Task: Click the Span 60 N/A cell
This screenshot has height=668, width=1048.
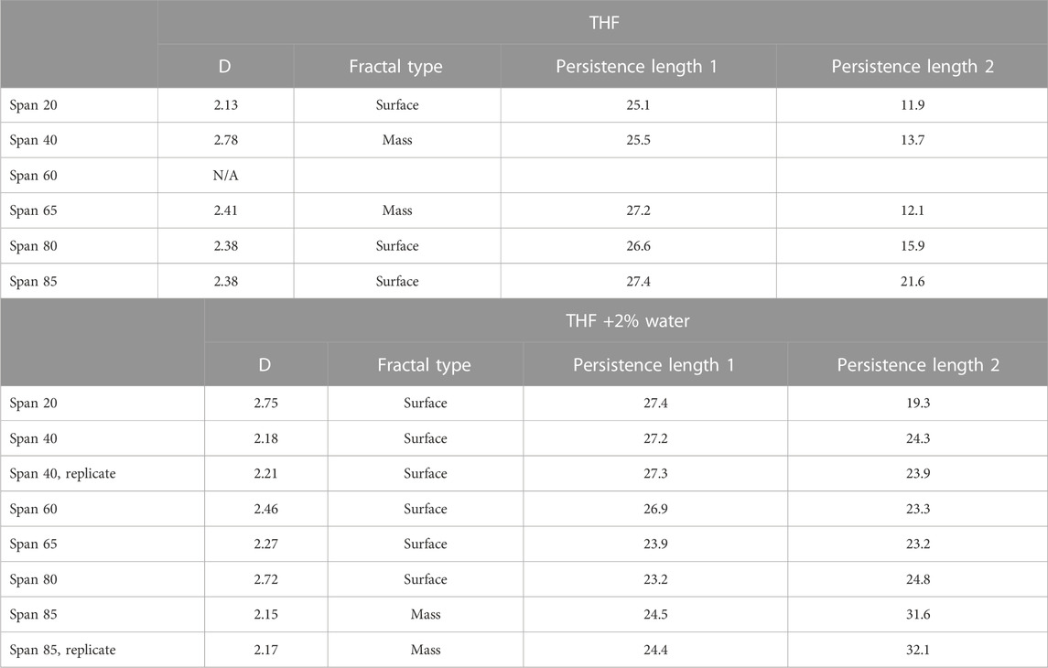Action: 225,176
